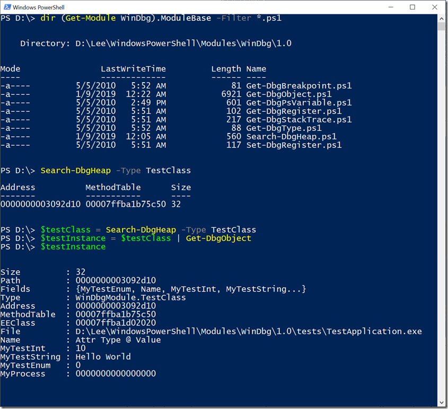
Task: Click the scrollbar up arrow
Action: point(442,19)
